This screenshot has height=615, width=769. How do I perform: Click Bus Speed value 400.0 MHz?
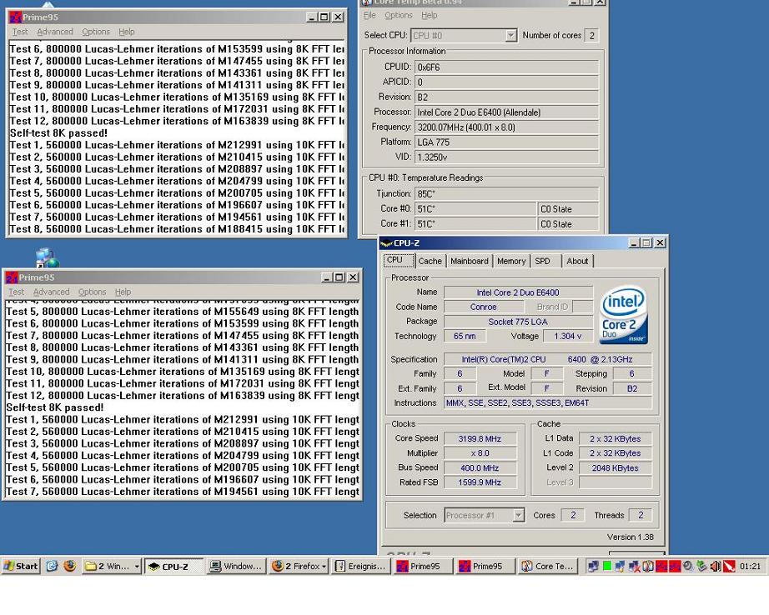pos(480,468)
